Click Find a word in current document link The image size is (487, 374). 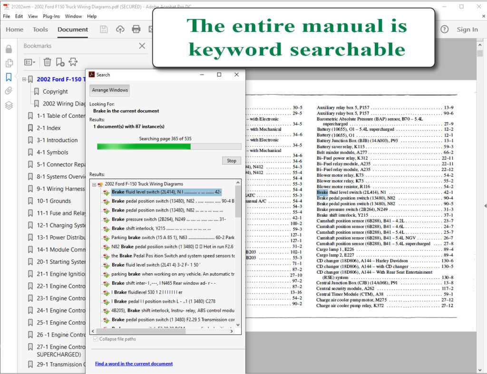pos(134,364)
